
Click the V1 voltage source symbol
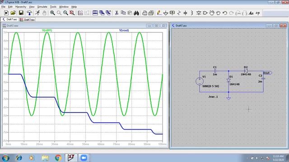pyautogui.click(x=200, y=81)
